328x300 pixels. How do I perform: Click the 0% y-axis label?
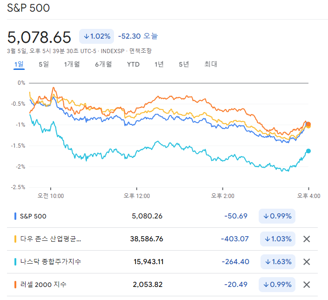[x=21, y=83]
